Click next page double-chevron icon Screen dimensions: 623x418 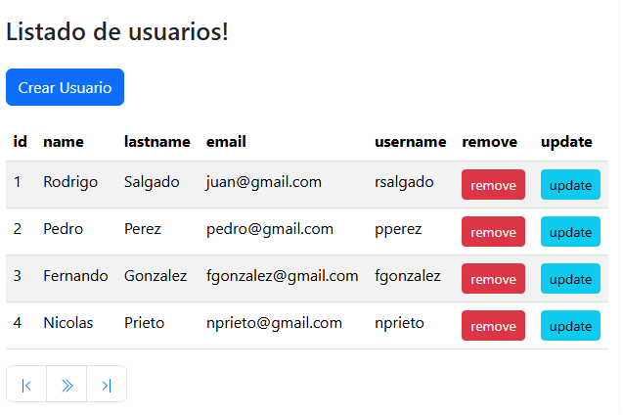coord(67,385)
